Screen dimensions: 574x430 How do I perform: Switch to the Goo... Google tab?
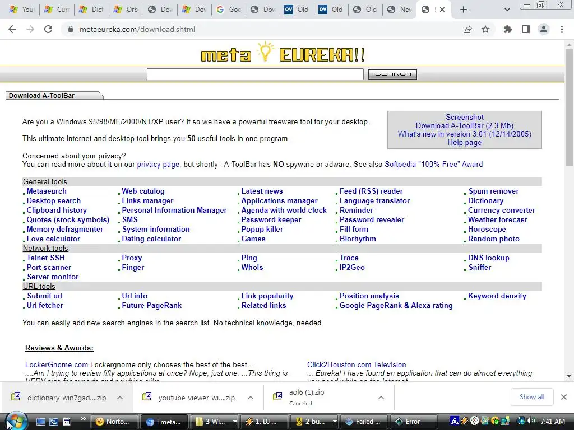click(x=229, y=10)
